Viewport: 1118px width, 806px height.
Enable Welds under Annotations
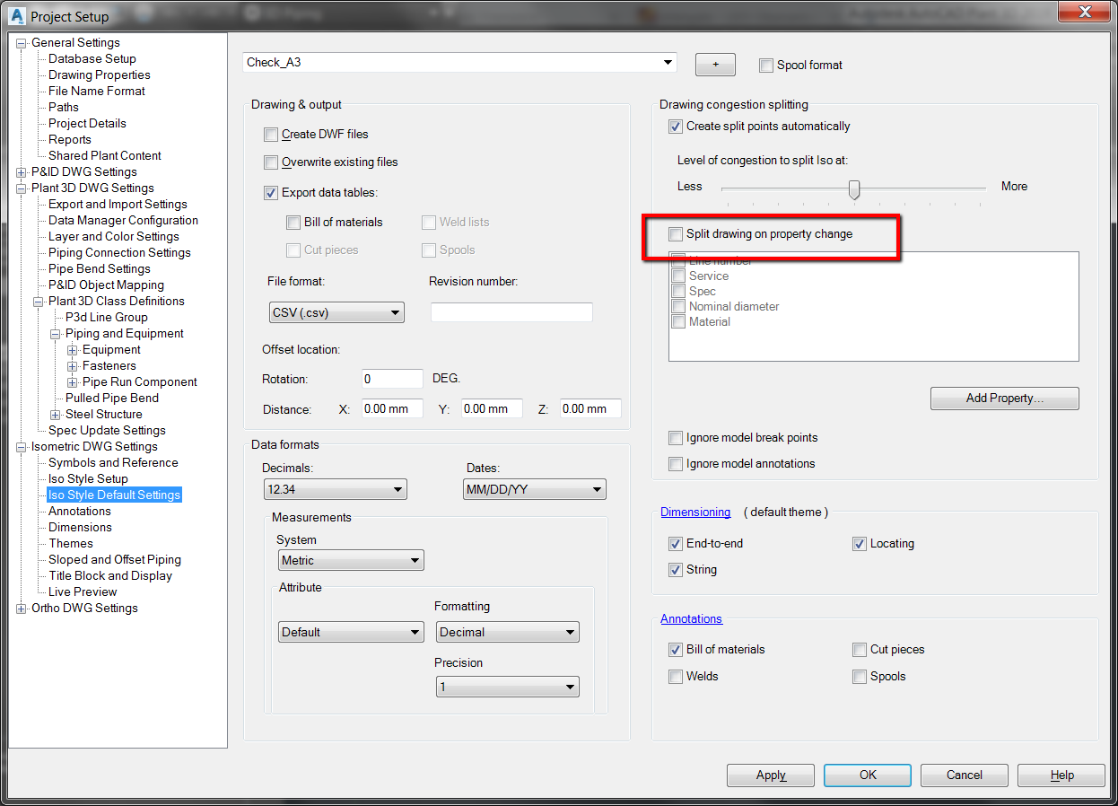pos(676,676)
